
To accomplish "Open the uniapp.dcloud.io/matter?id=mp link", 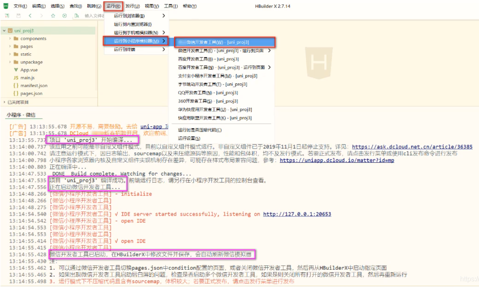I will pos(337,160).
